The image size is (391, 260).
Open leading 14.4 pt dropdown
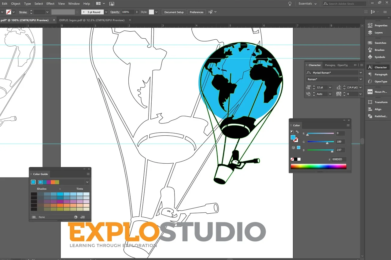pos(361,87)
